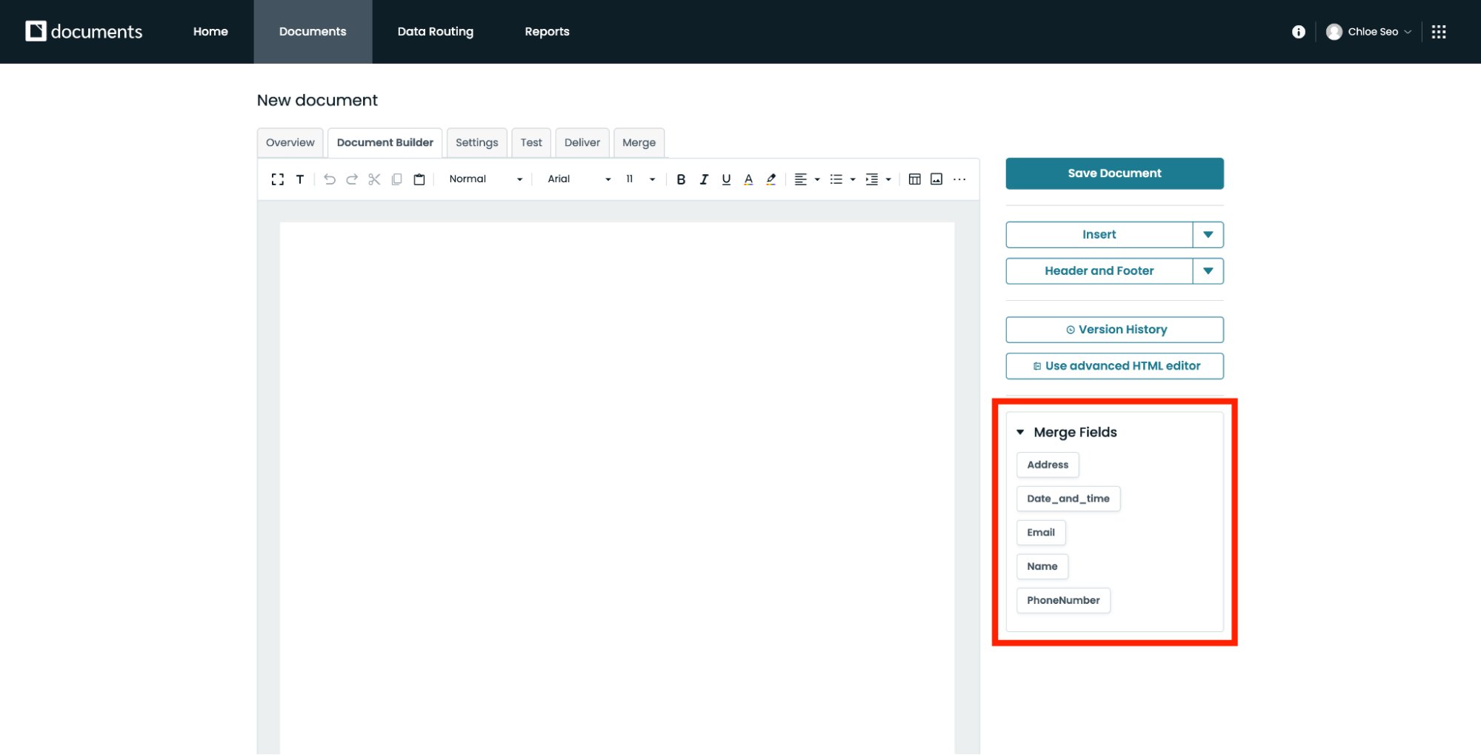Open the info icon in header

[1298, 32]
